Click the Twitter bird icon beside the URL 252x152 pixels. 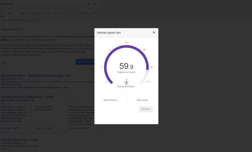pos(33,100)
